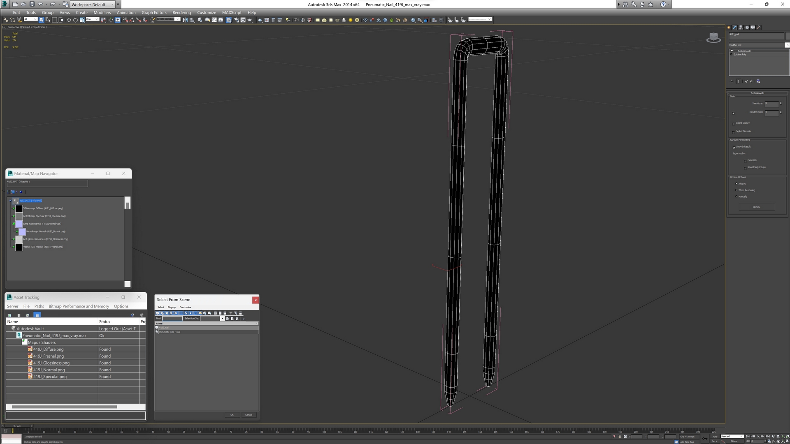
Task: Toggle the Smooth Result checkbox
Action: coord(734,147)
